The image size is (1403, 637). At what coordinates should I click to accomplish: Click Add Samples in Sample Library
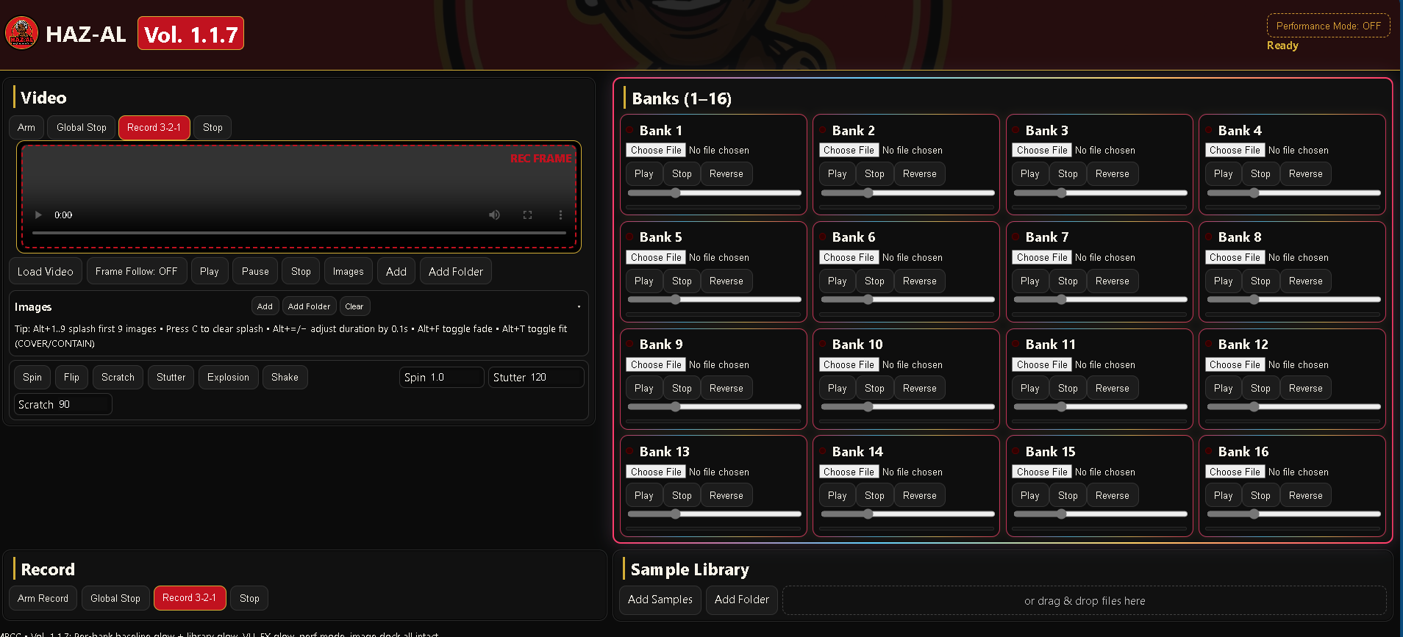tap(660, 600)
